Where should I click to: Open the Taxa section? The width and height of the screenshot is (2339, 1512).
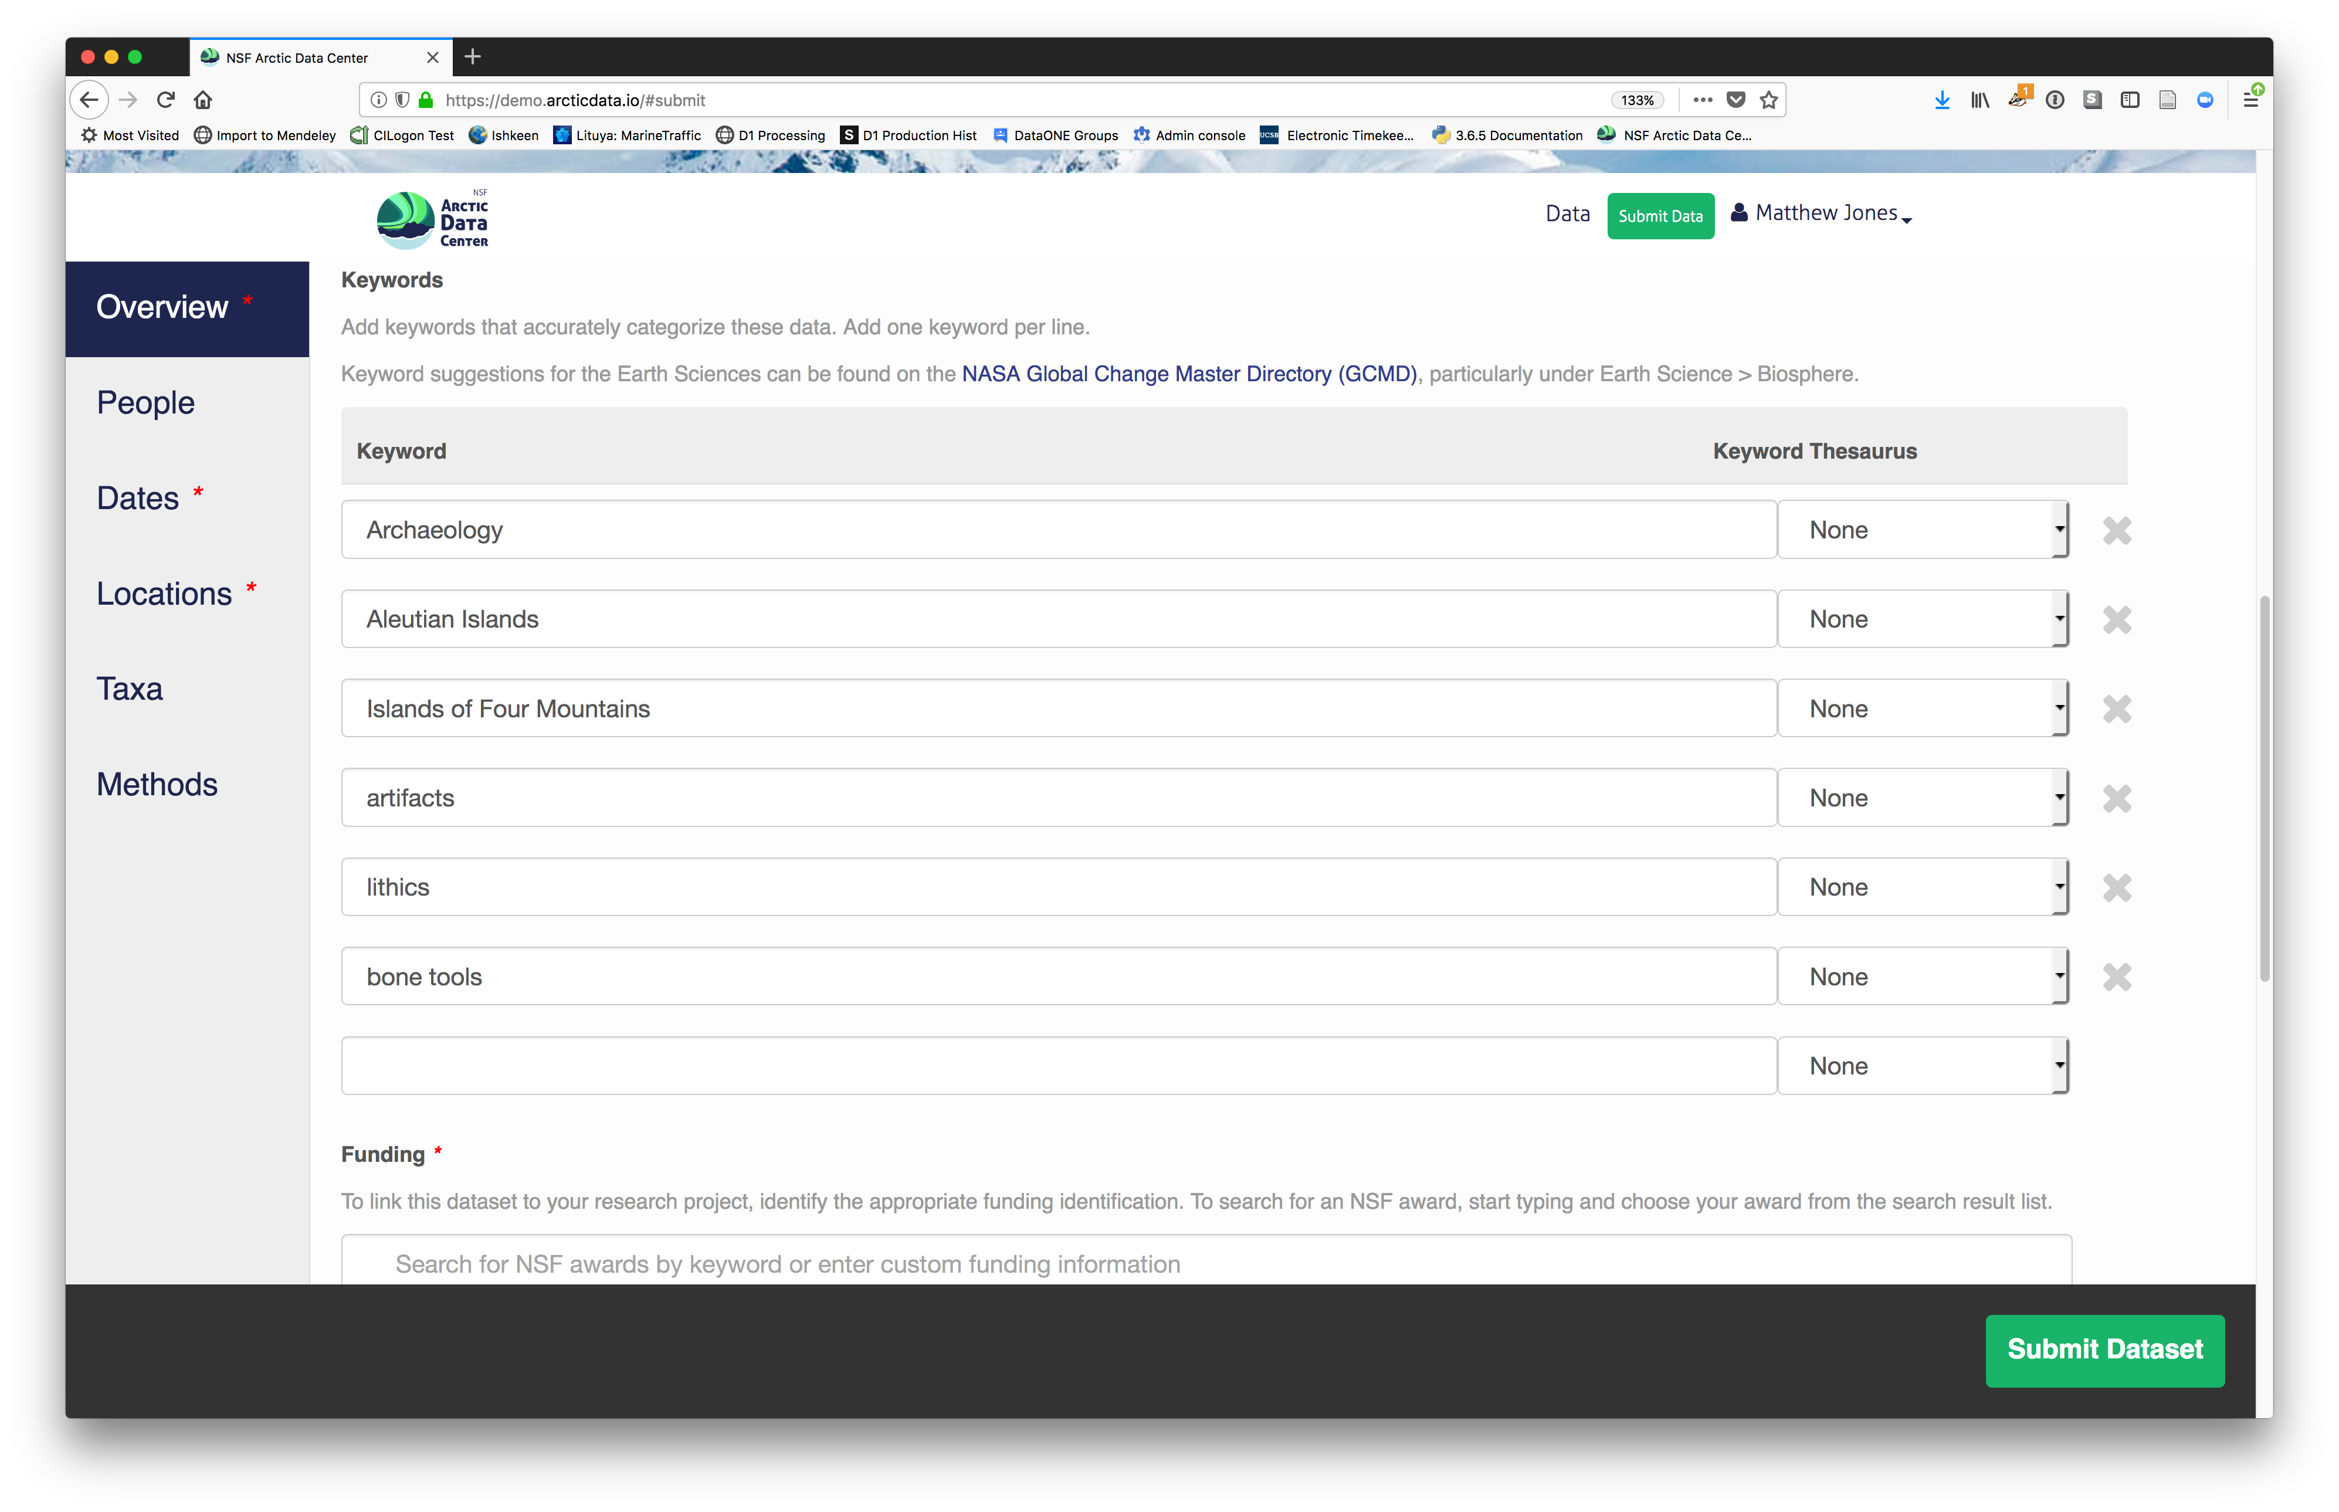pyautogui.click(x=187, y=689)
